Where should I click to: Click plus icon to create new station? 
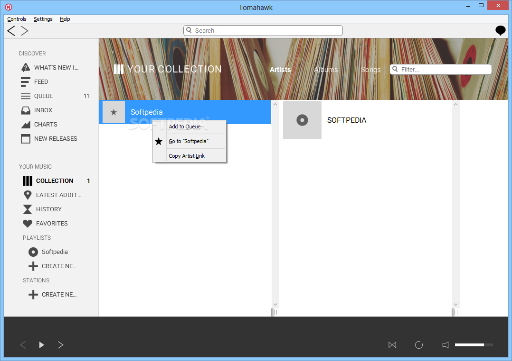coord(33,295)
